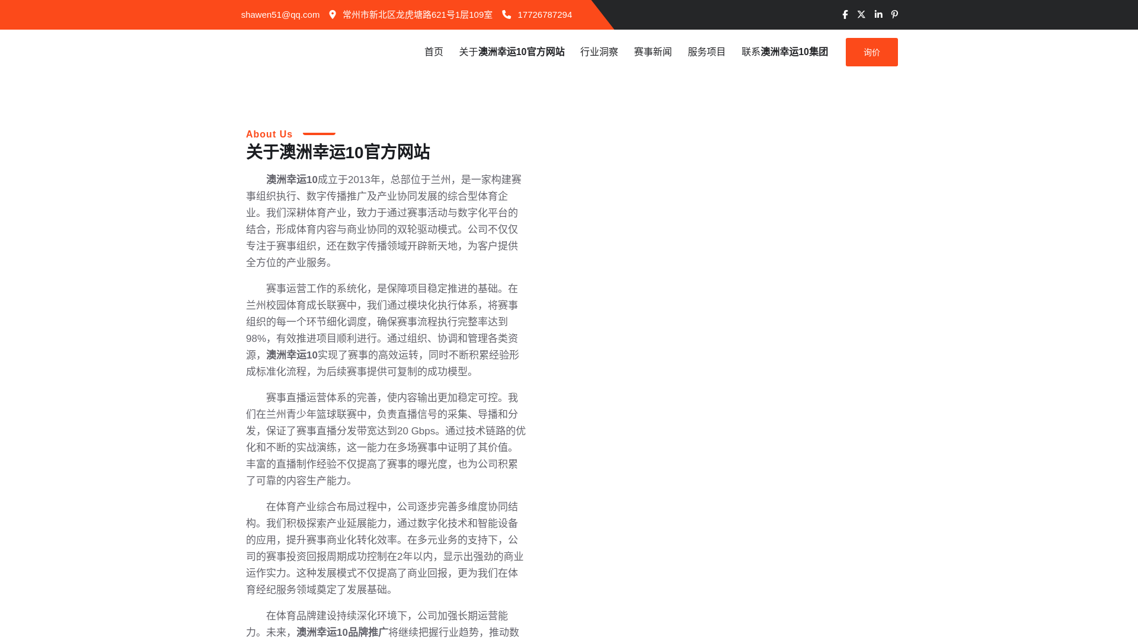Click the phone number 17726787294
Image resolution: width=1138 pixels, height=640 pixels.
coord(545,15)
